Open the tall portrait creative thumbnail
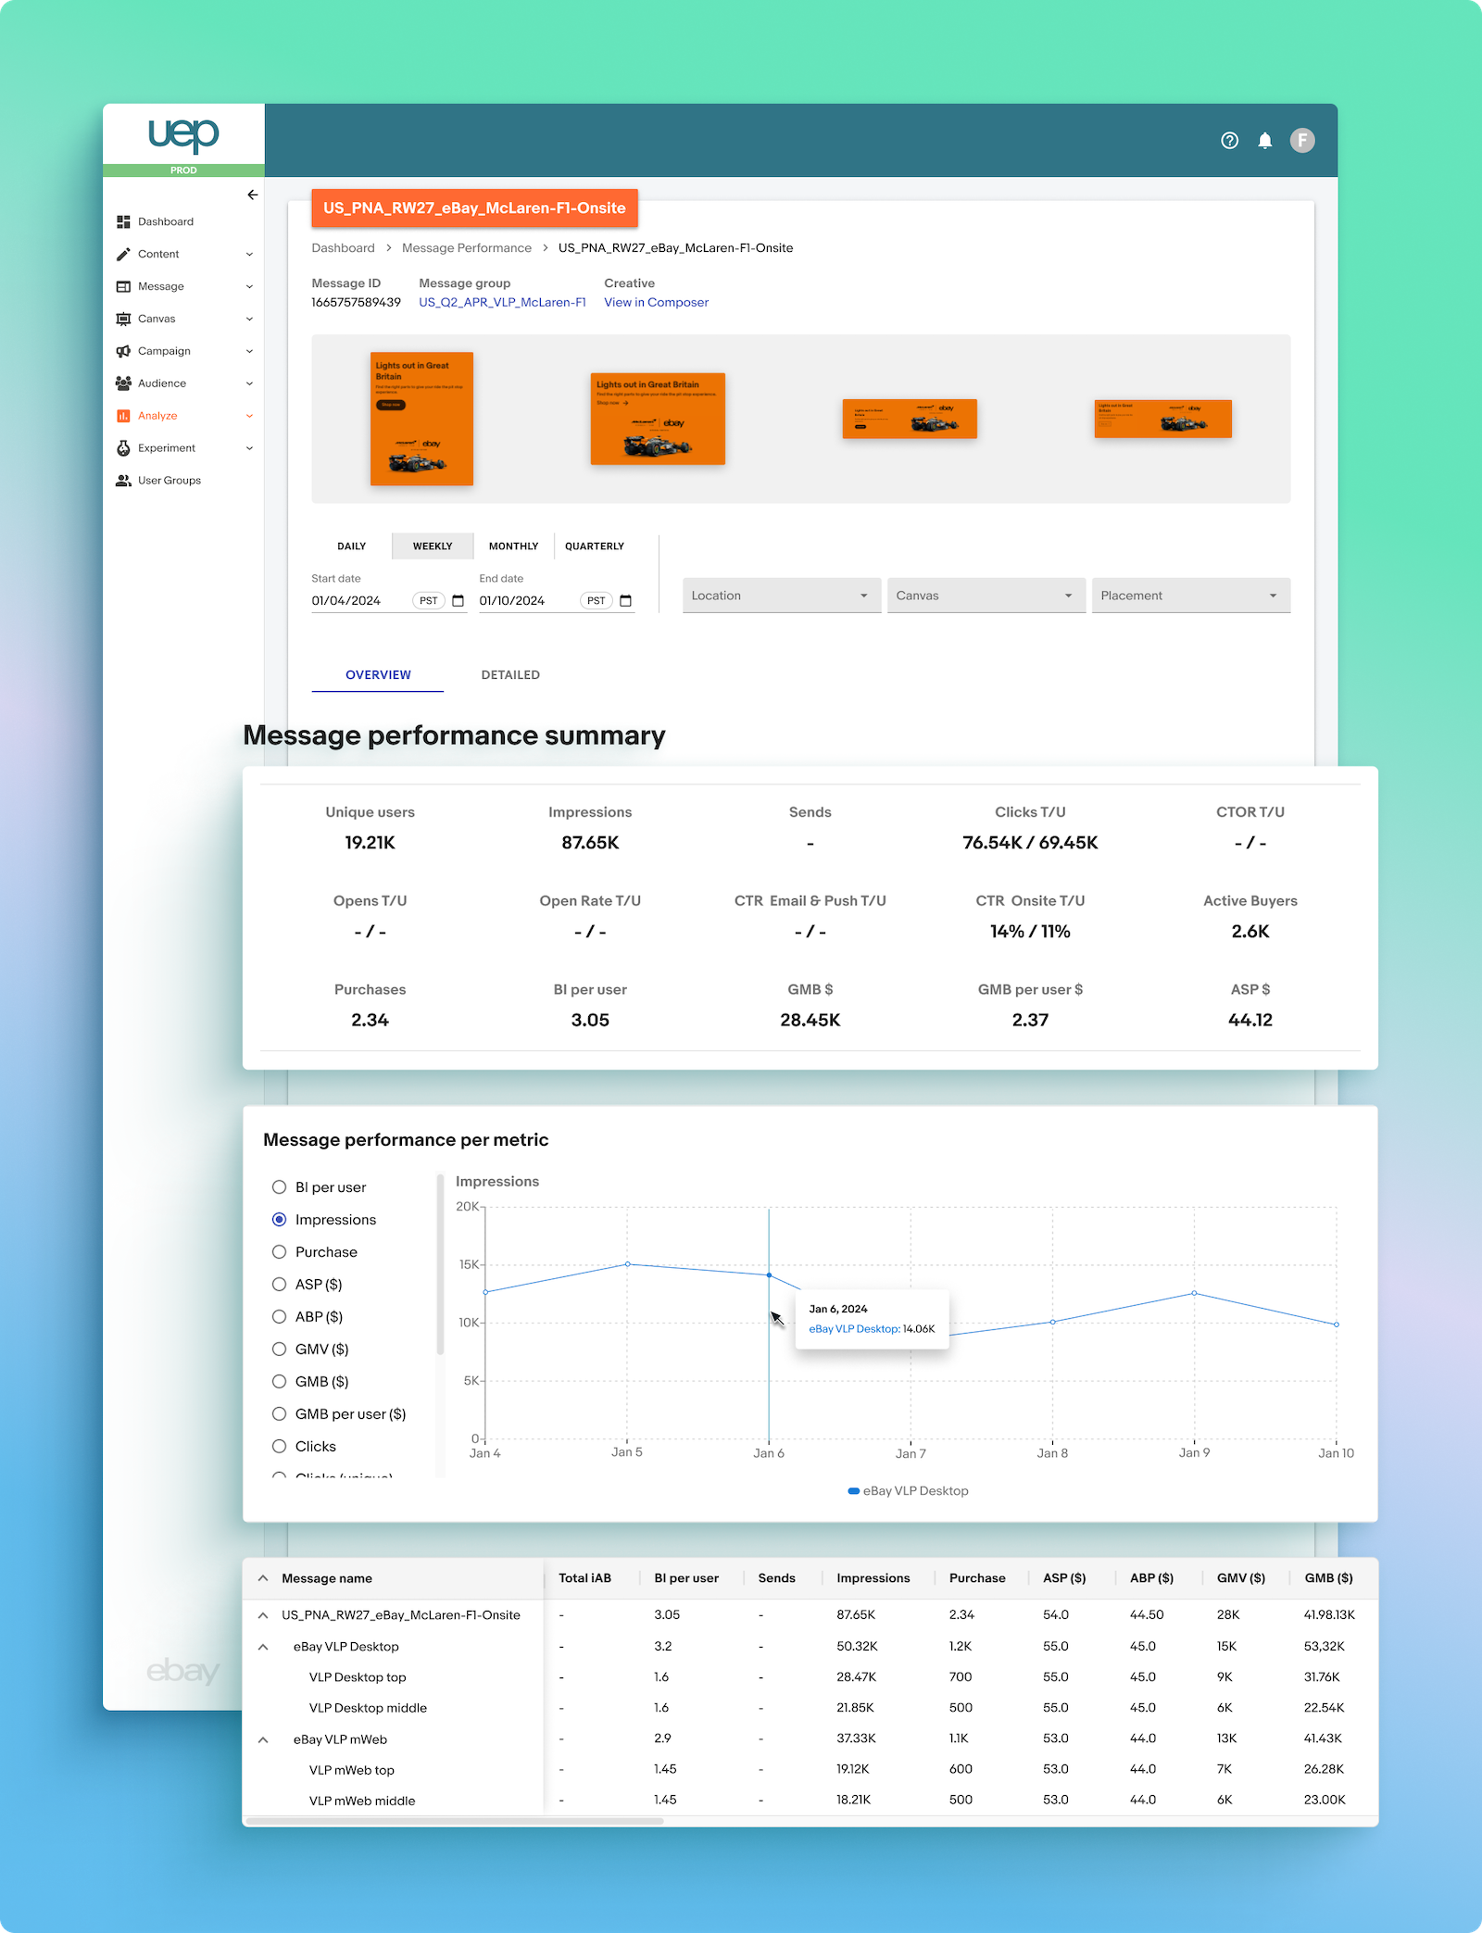 (421, 419)
